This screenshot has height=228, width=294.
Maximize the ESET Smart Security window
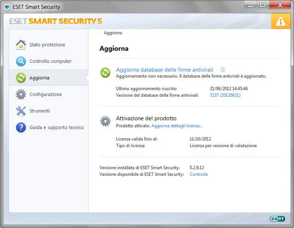[263, 5]
